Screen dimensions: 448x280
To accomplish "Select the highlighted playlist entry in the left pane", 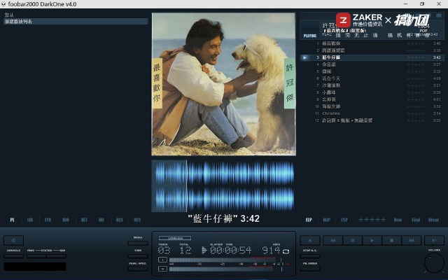I will (x=76, y=22).
